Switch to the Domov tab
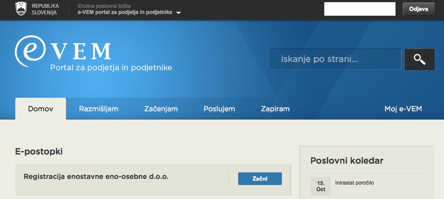The height and width of the screenshot is (199, 444). pos(41,109)
